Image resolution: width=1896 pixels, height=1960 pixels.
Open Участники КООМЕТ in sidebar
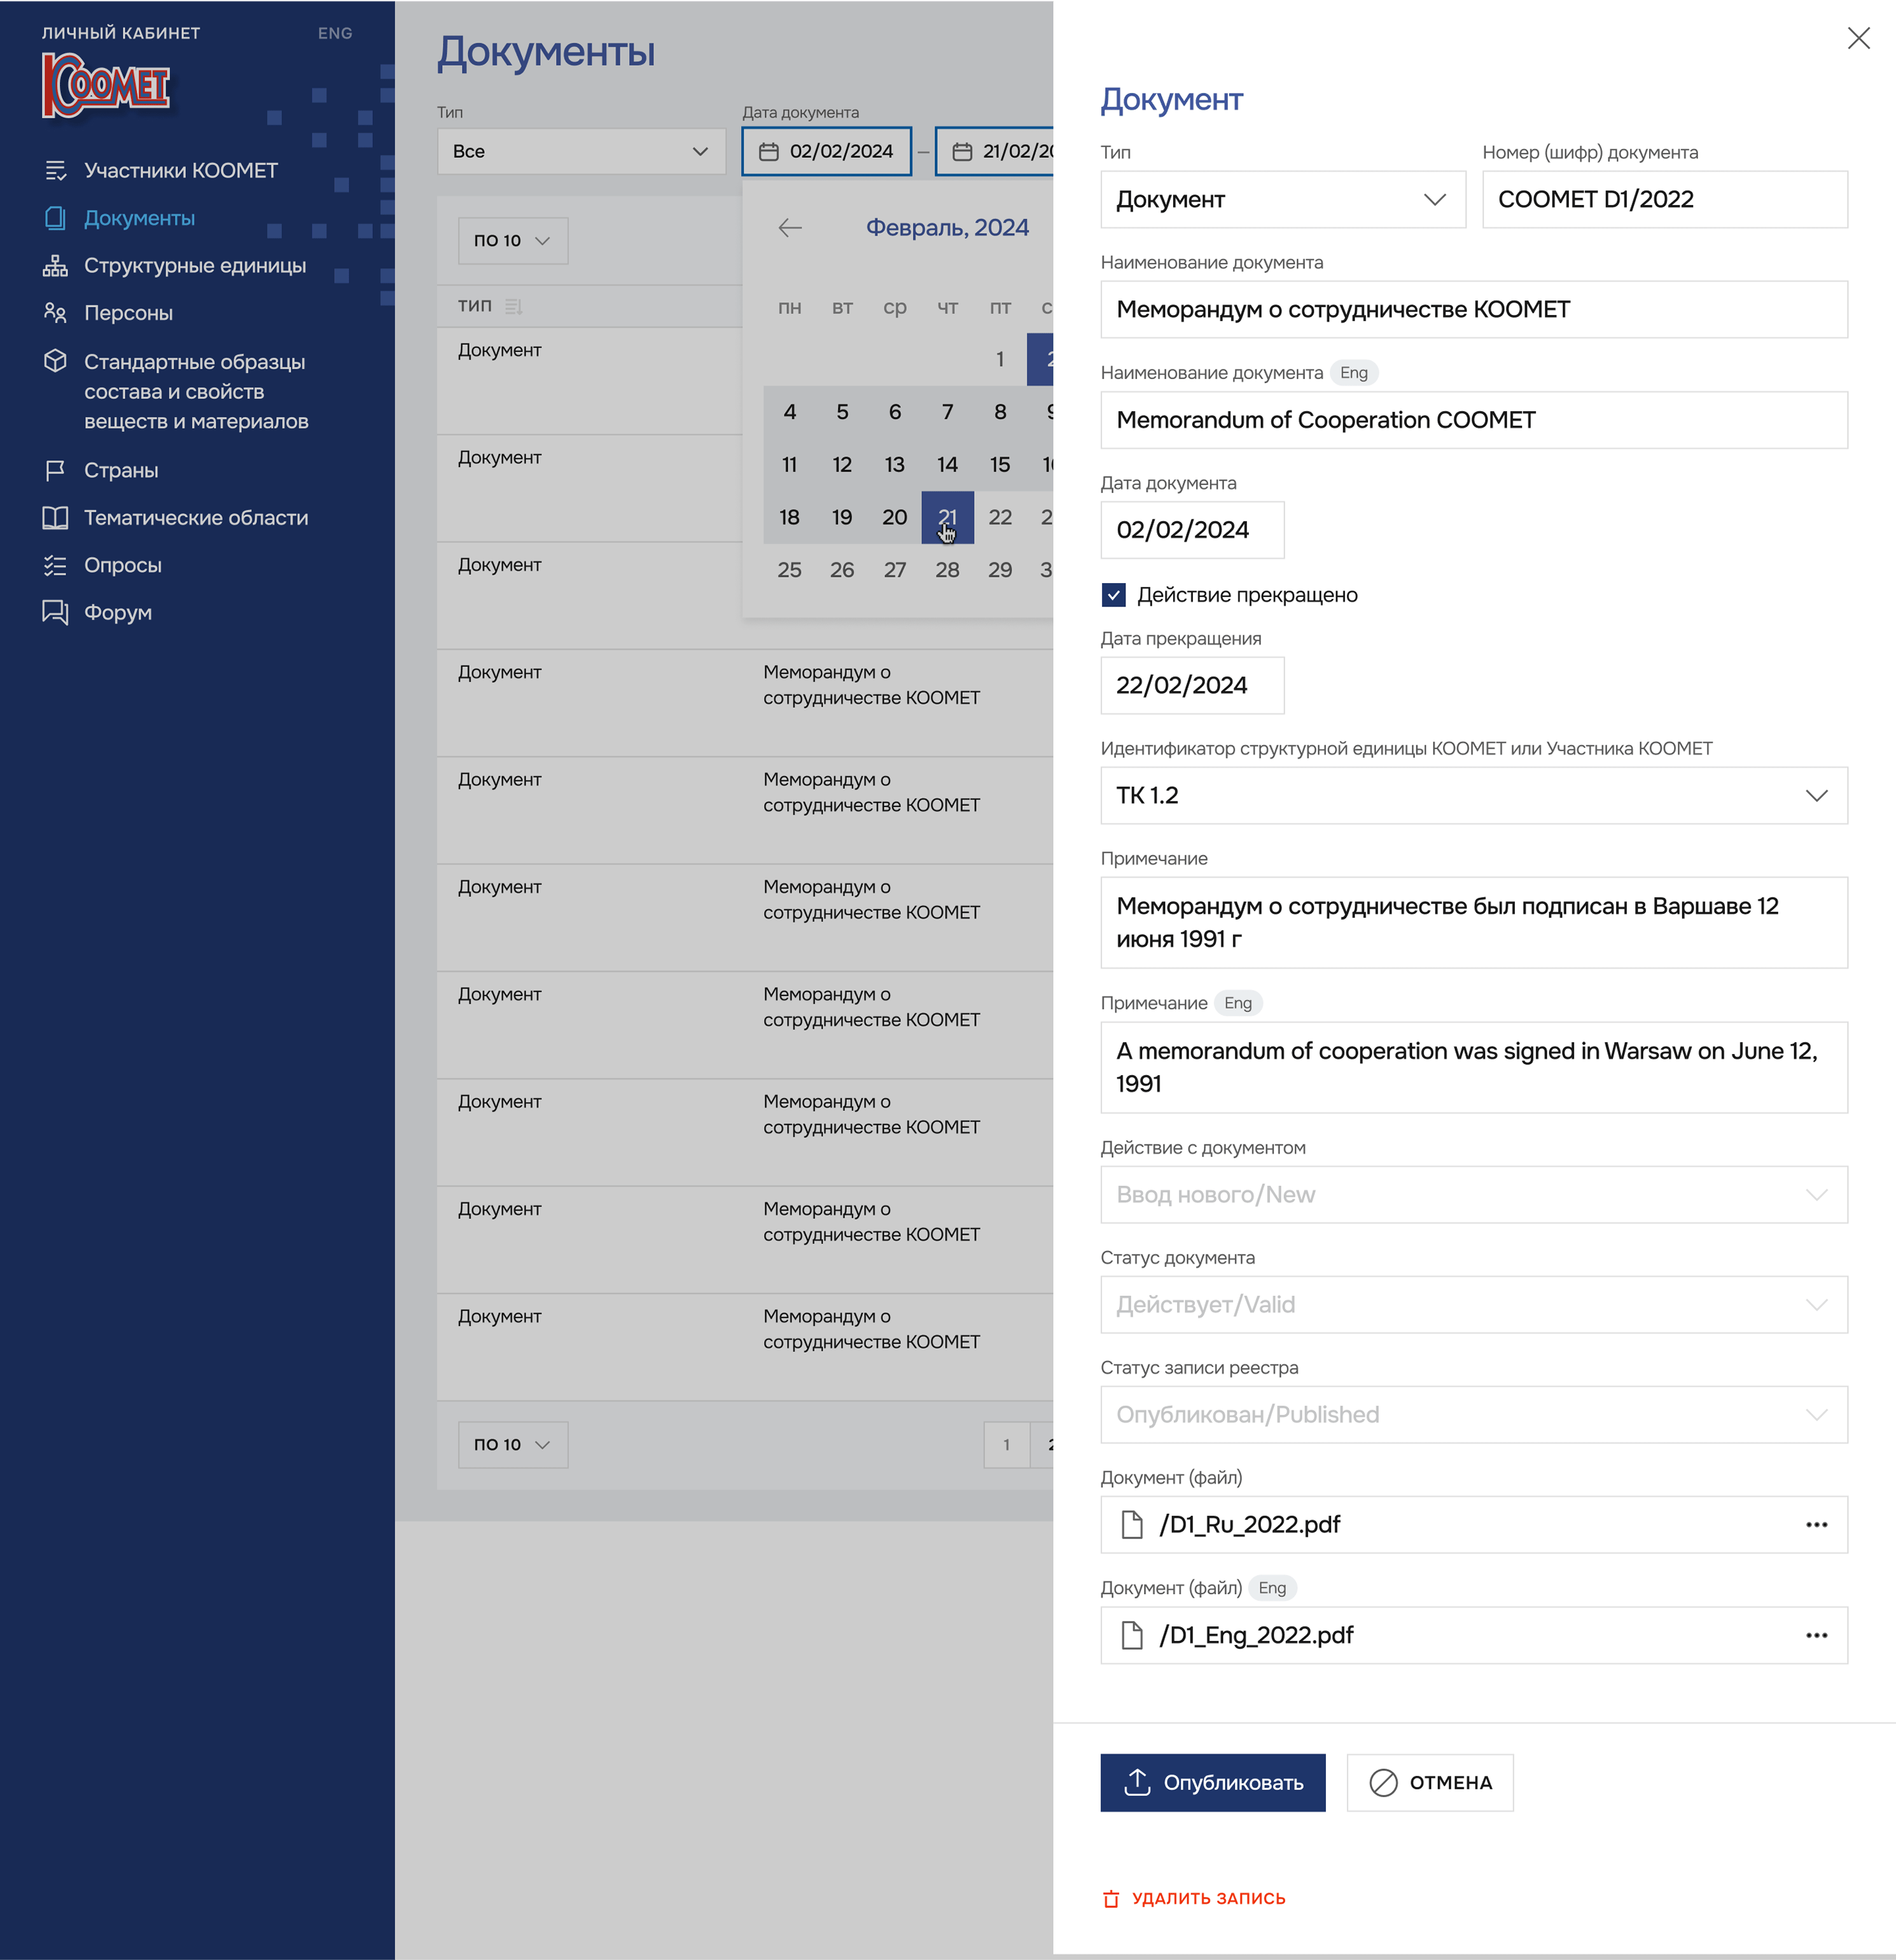tap(181, 171)
